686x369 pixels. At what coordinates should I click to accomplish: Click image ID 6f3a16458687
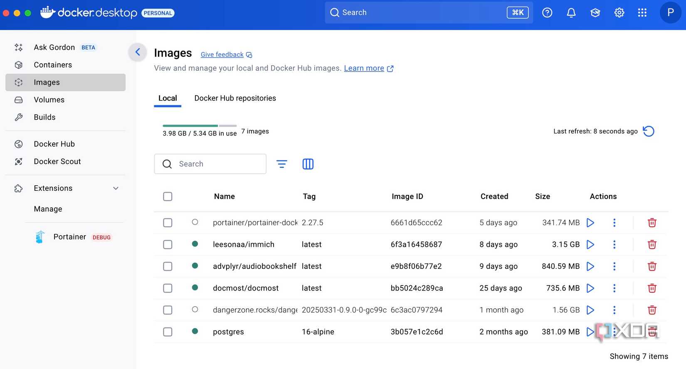[416, 245]
